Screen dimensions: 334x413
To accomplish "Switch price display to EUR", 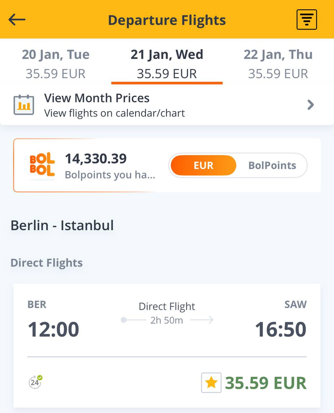I will click(204, 165).
